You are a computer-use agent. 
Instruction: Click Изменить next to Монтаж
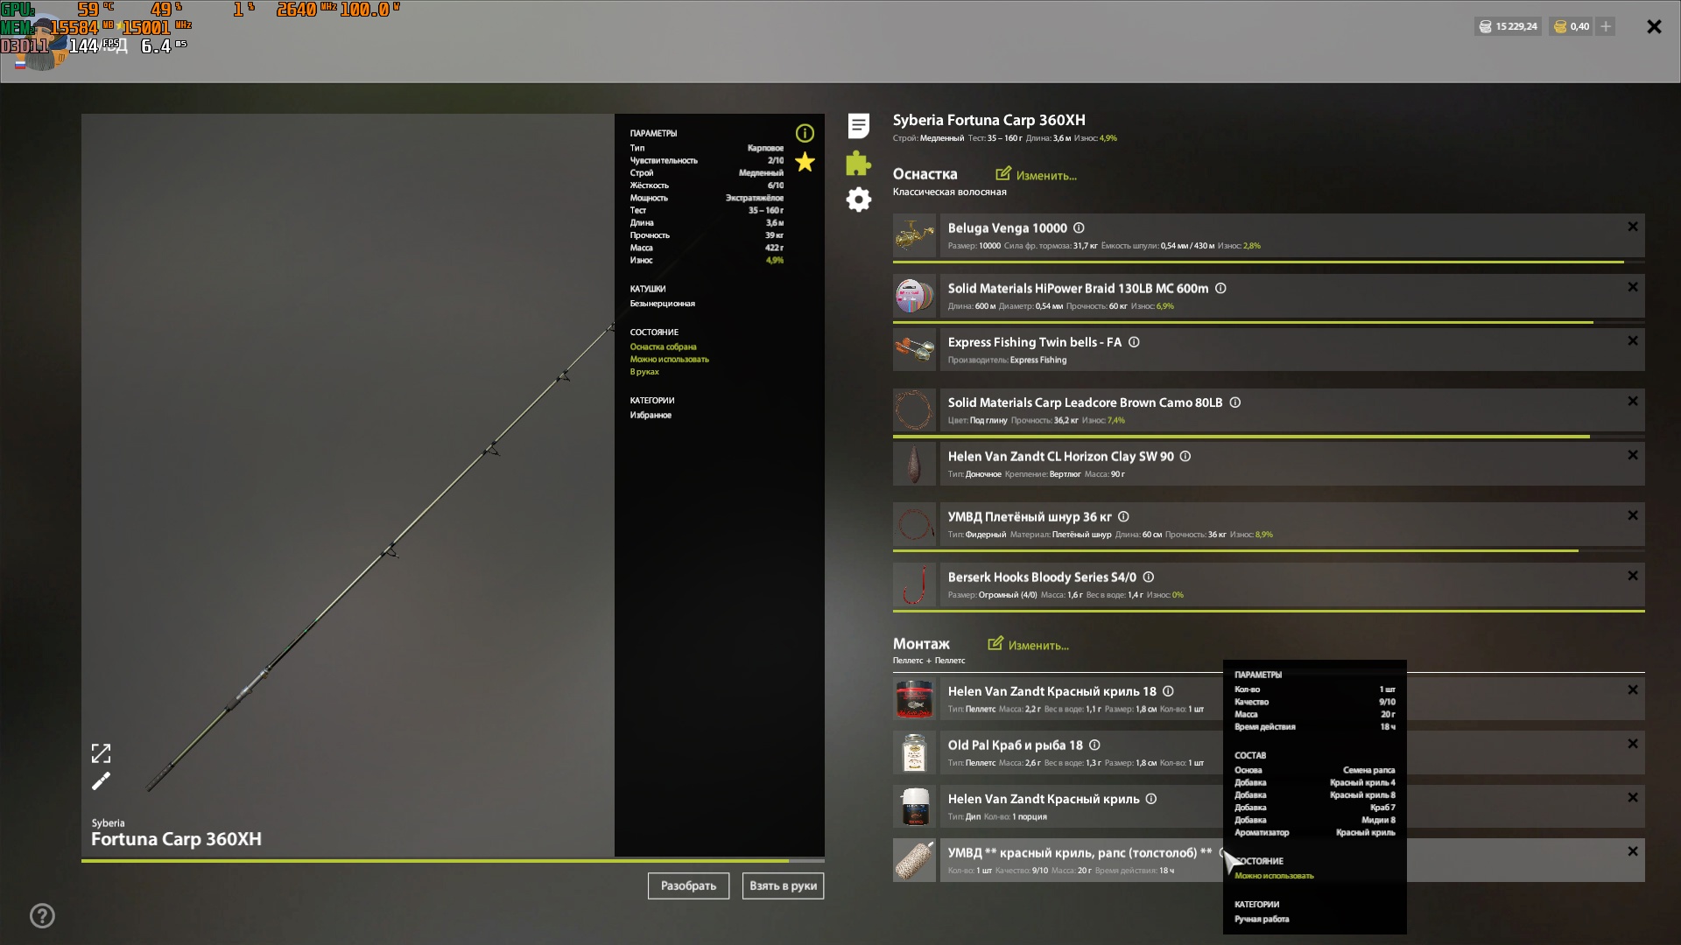pyautogui.click(x=1029, y=645)
